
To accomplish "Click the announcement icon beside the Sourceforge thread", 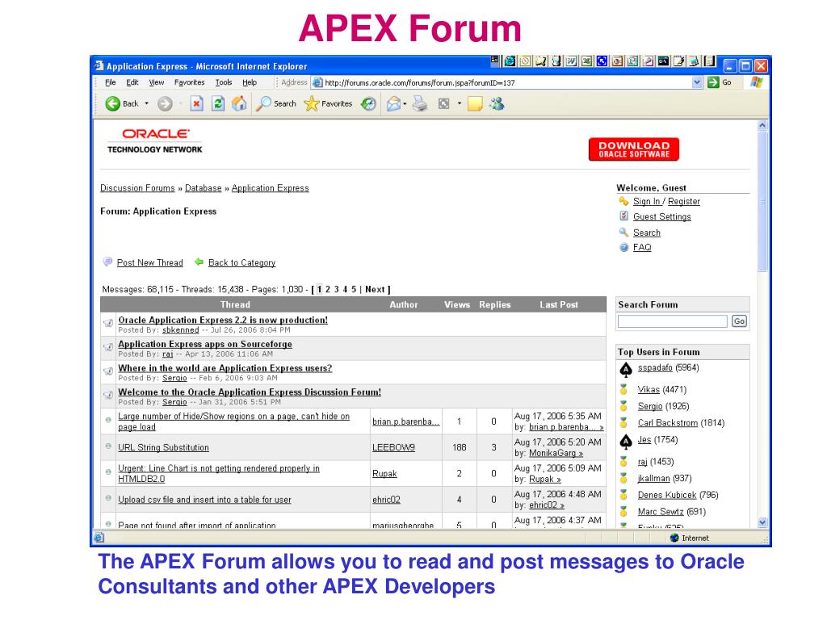I will [108, 347].
